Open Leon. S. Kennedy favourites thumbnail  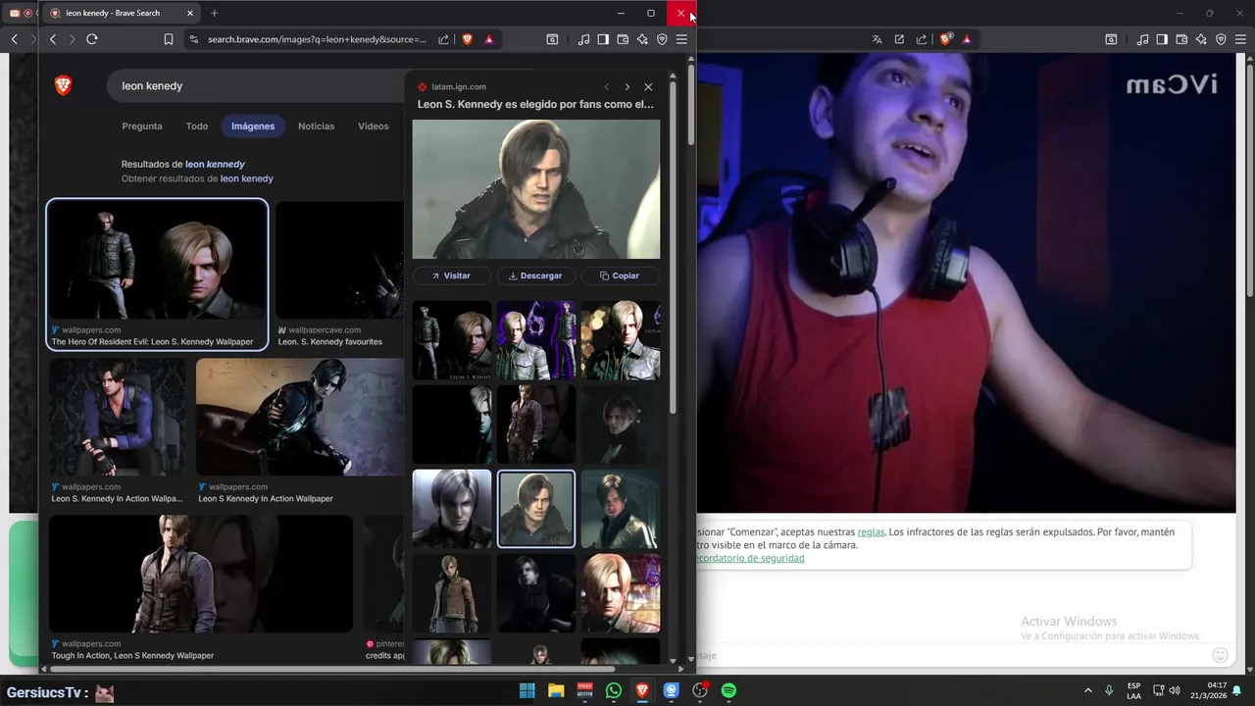340,262
